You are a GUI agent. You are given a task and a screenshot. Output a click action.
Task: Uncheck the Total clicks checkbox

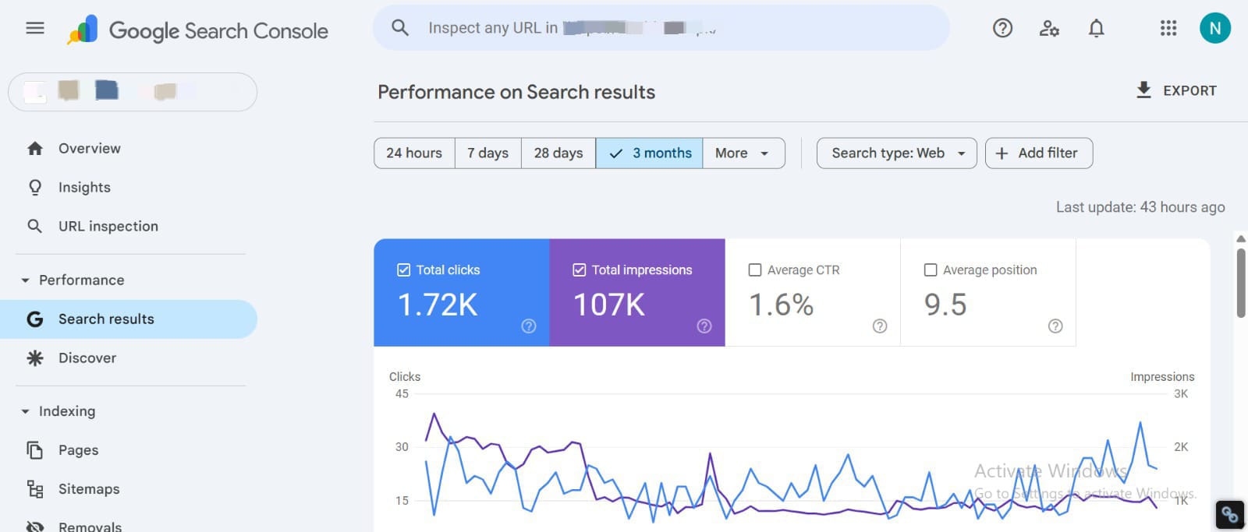point(404,270)
